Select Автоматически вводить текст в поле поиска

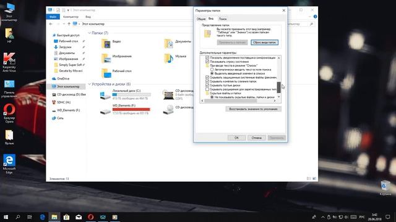(212, 70)
